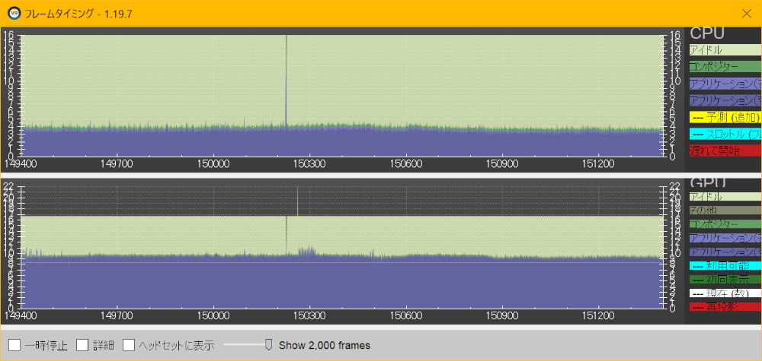Click the GPU darker purple アプリケーション legend entry

[725, 252]
